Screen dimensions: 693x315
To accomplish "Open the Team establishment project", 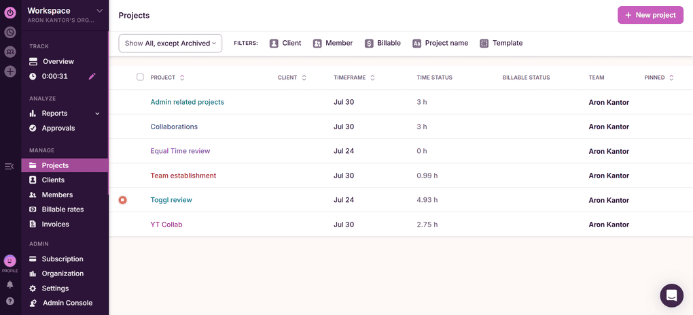I will pyautogui.click(x=183, y=176).
